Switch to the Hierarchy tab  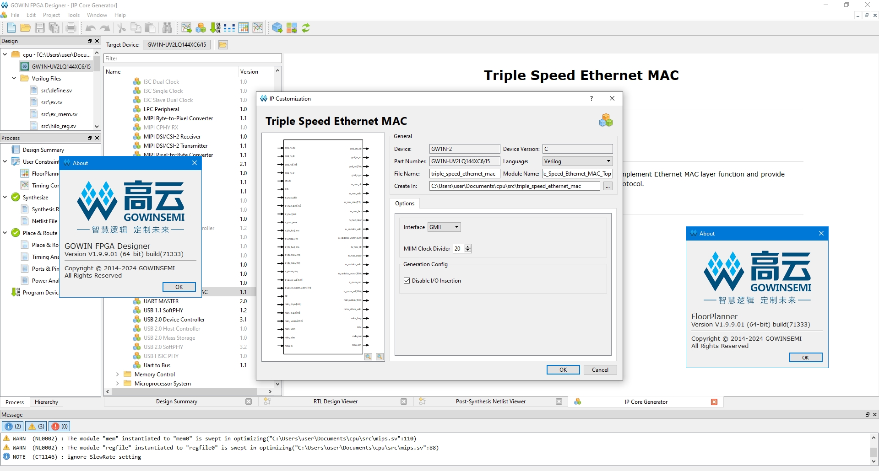46,402
